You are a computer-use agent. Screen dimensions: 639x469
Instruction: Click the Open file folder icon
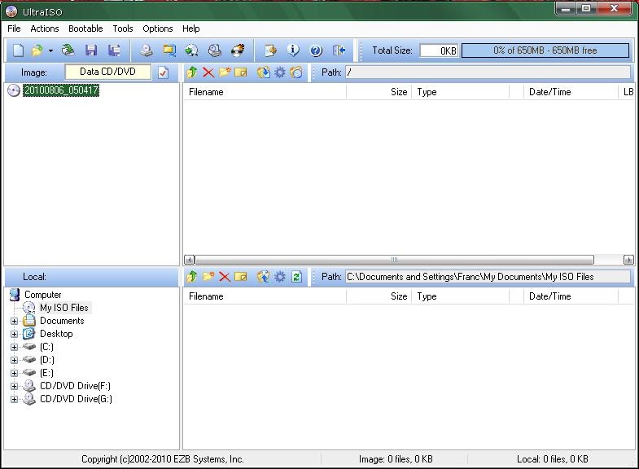point(37,50)
